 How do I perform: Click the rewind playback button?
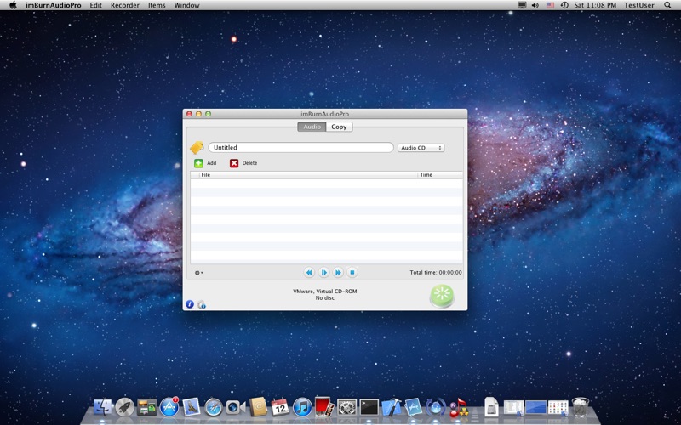pos(309,272)
